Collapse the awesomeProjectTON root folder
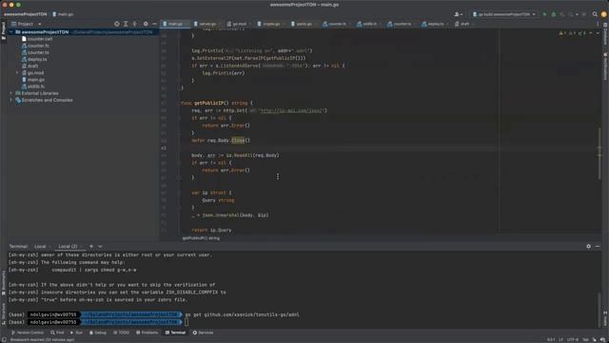The width and height of the screenshot is (609, 343). tap(11, 32)
